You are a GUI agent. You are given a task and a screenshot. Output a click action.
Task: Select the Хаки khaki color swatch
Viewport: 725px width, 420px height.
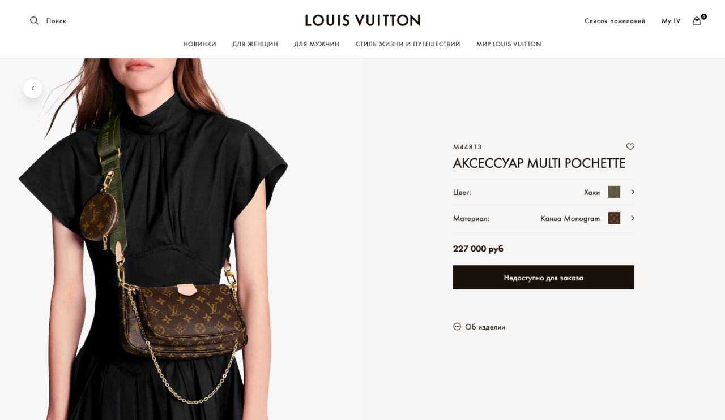[x=614, y=192]
